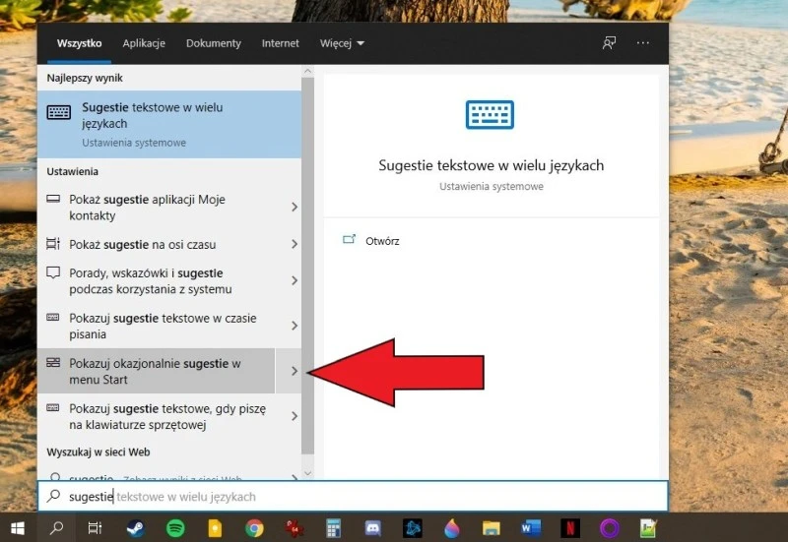Open the Calculator taskbar icon
Image resolution: width=788 pixels, height=542 pixels.
coord(333,528)
